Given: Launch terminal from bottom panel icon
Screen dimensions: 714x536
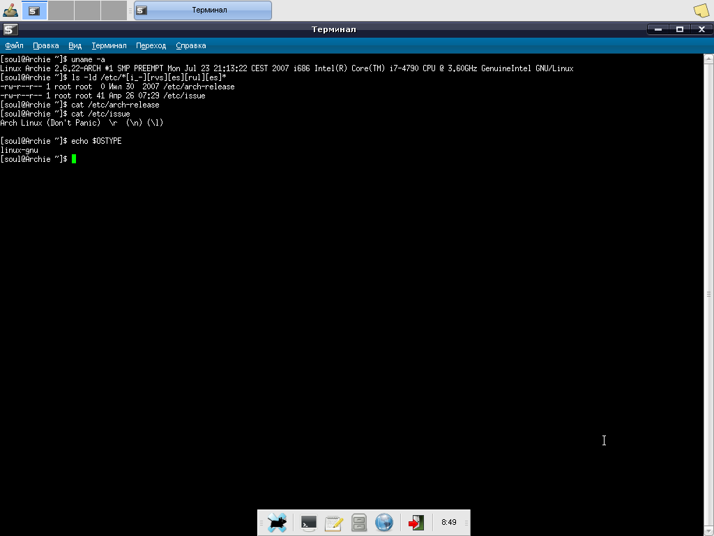Looking at the screenshot, I should (309, 522).
